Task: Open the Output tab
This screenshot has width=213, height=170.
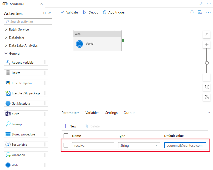Action: coord(129,113)
